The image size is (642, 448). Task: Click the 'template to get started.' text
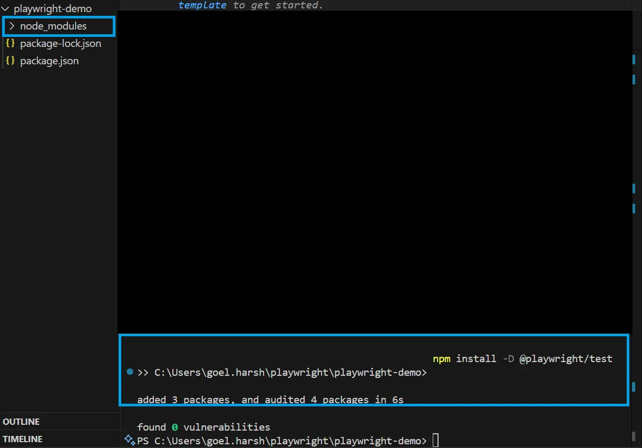pos(250,5)
